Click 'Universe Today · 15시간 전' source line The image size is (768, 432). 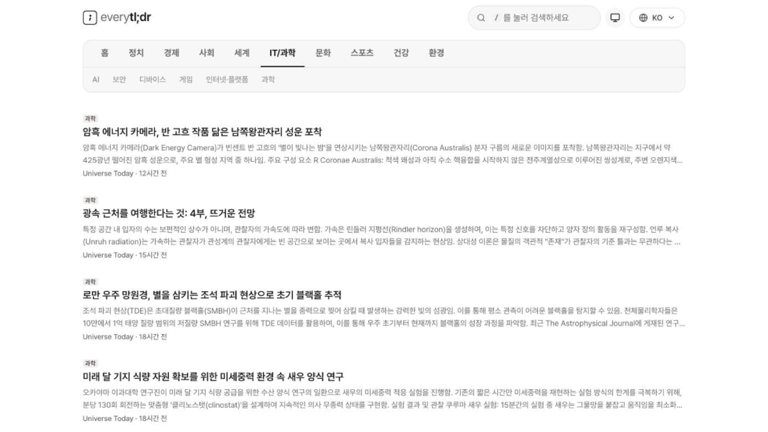[125, 255]
